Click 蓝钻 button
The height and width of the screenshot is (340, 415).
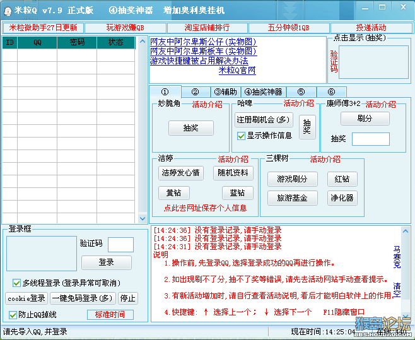[x=238, y=193]
